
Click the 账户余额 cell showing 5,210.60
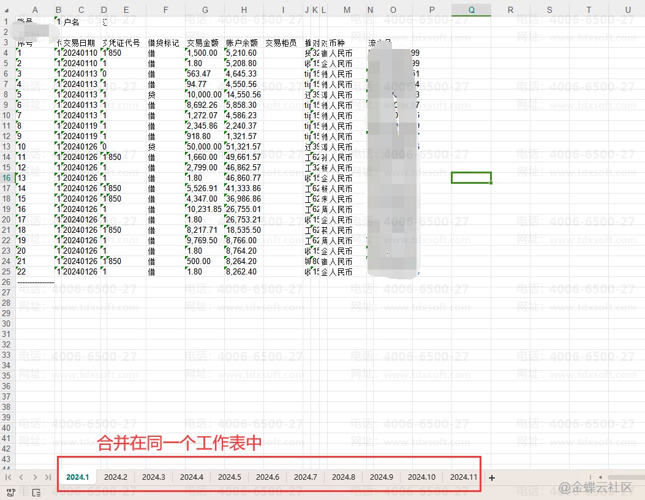(x=243, y=53)
